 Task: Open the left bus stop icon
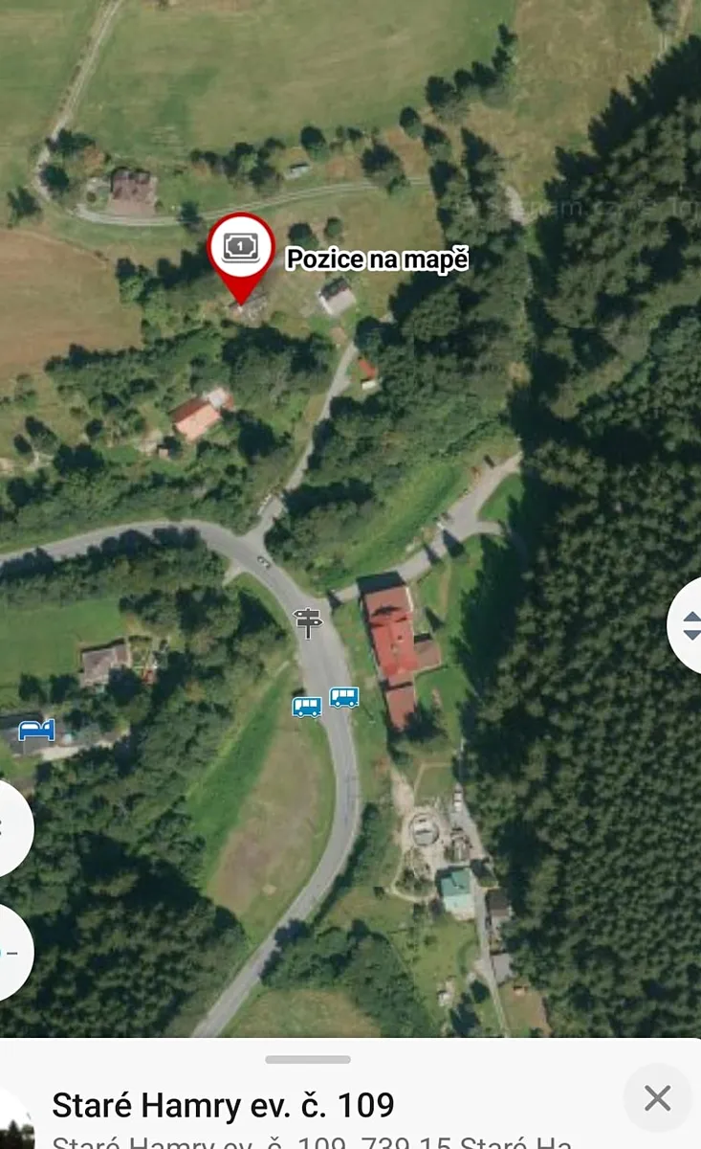[306, 707]
